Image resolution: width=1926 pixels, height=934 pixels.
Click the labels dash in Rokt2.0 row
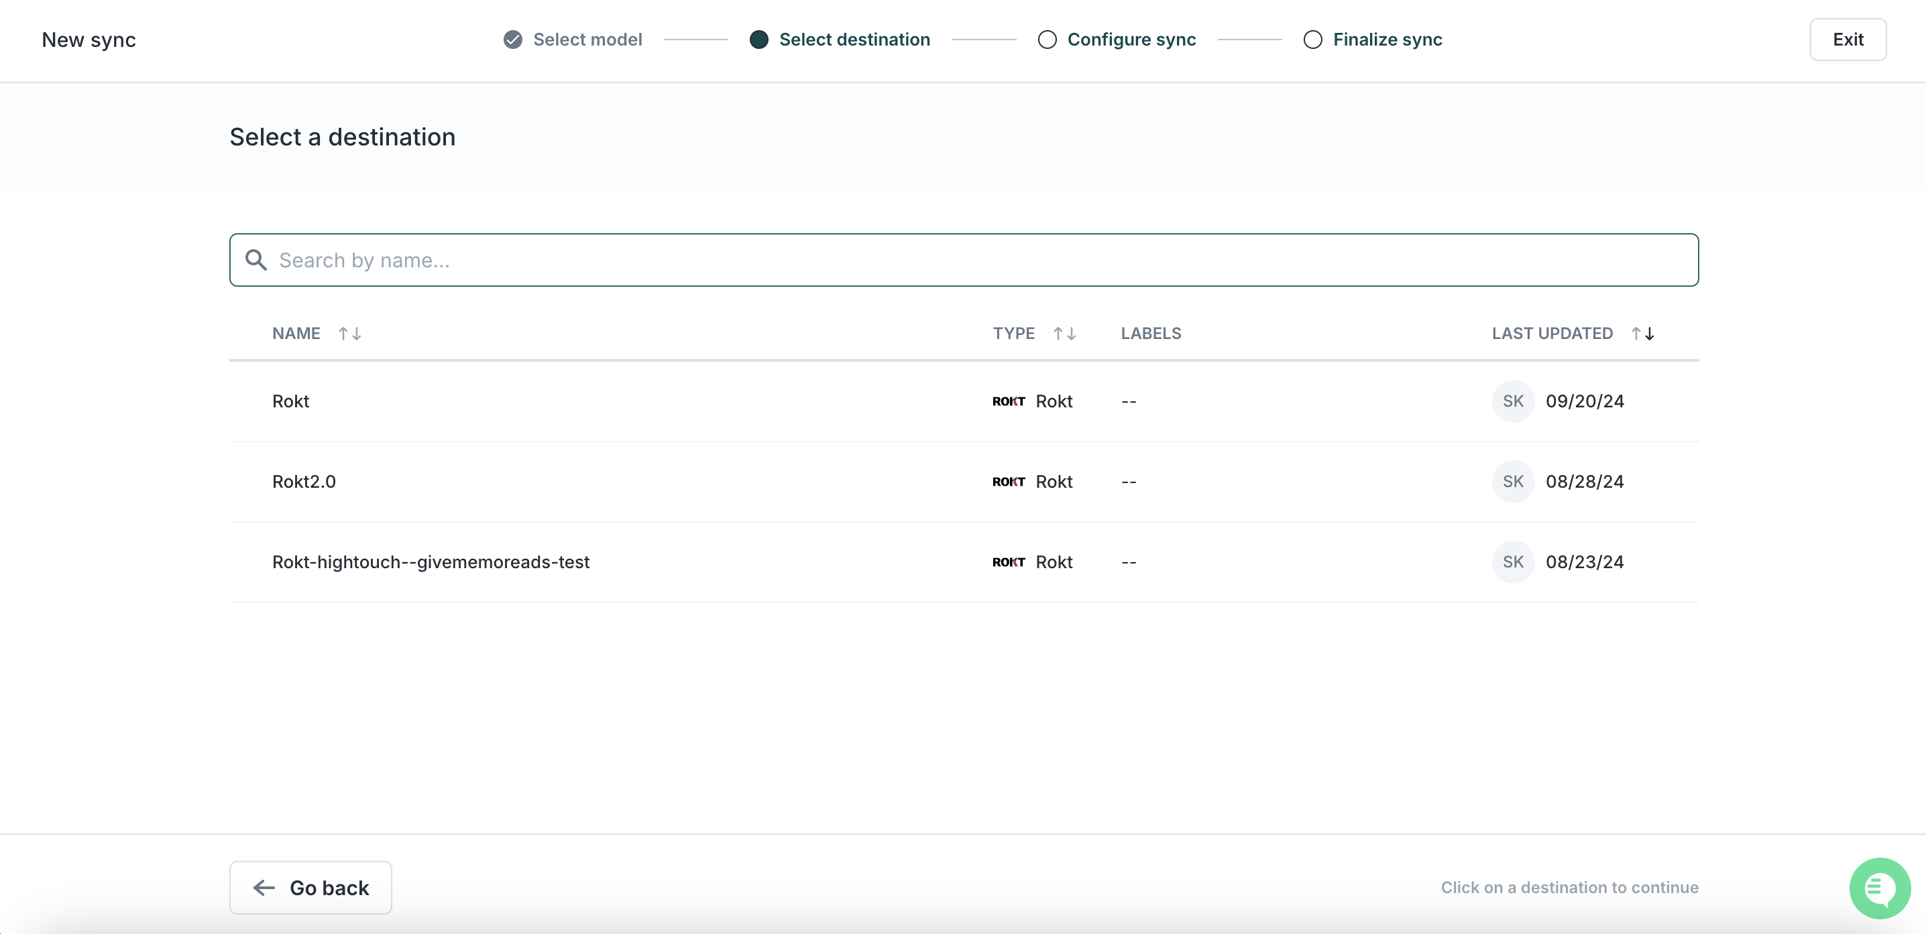pos(1128,482)
